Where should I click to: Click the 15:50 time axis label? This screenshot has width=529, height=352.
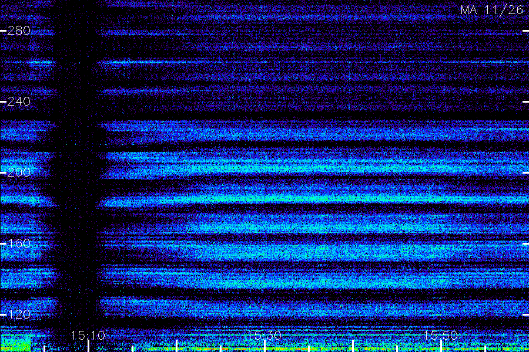click(x=441, y=336)
